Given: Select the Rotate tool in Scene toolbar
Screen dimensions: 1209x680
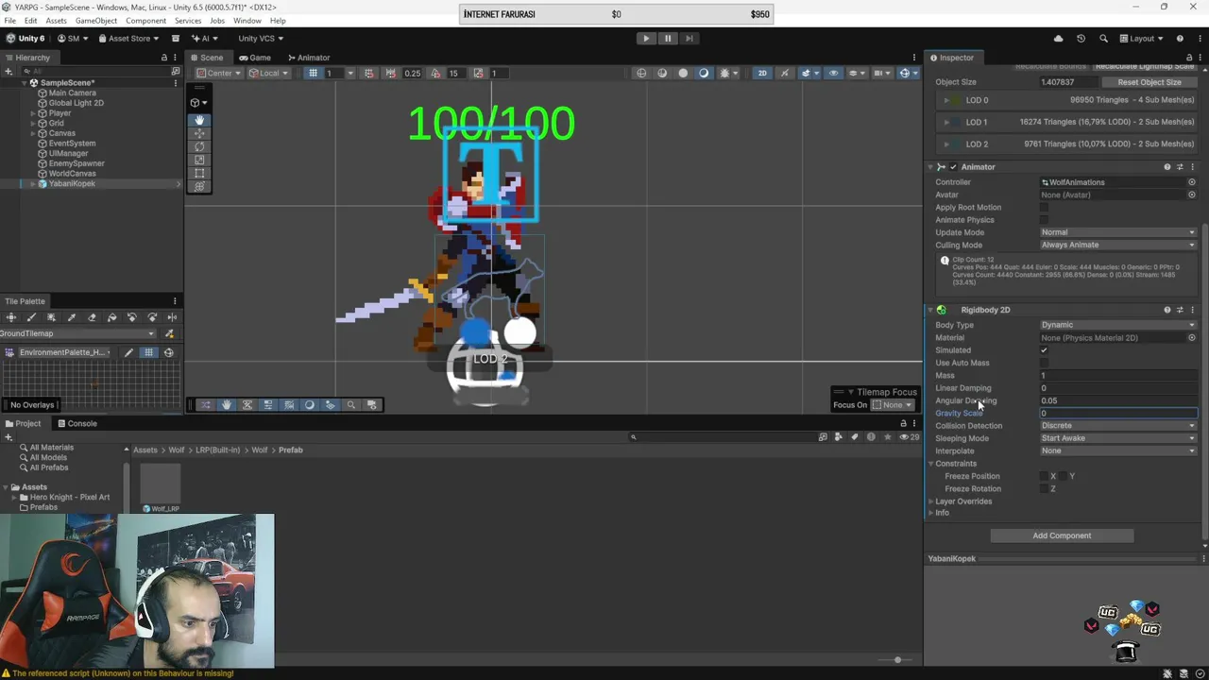Looking at the screenshot, I should tap(199, 146).
